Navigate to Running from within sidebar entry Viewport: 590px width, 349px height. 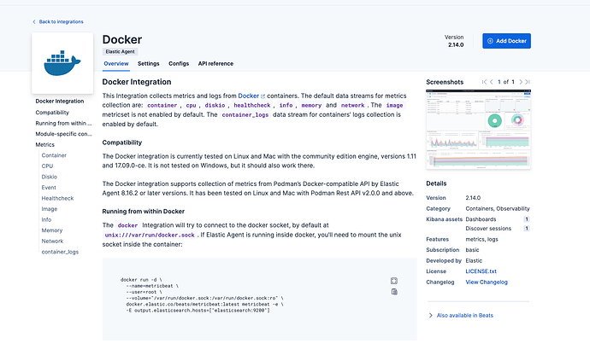pyautogui.click(x=63, y=123)
